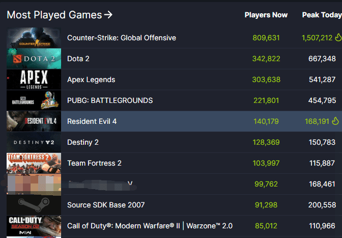Click the 99,762 players now value

[x=266, y=184]
